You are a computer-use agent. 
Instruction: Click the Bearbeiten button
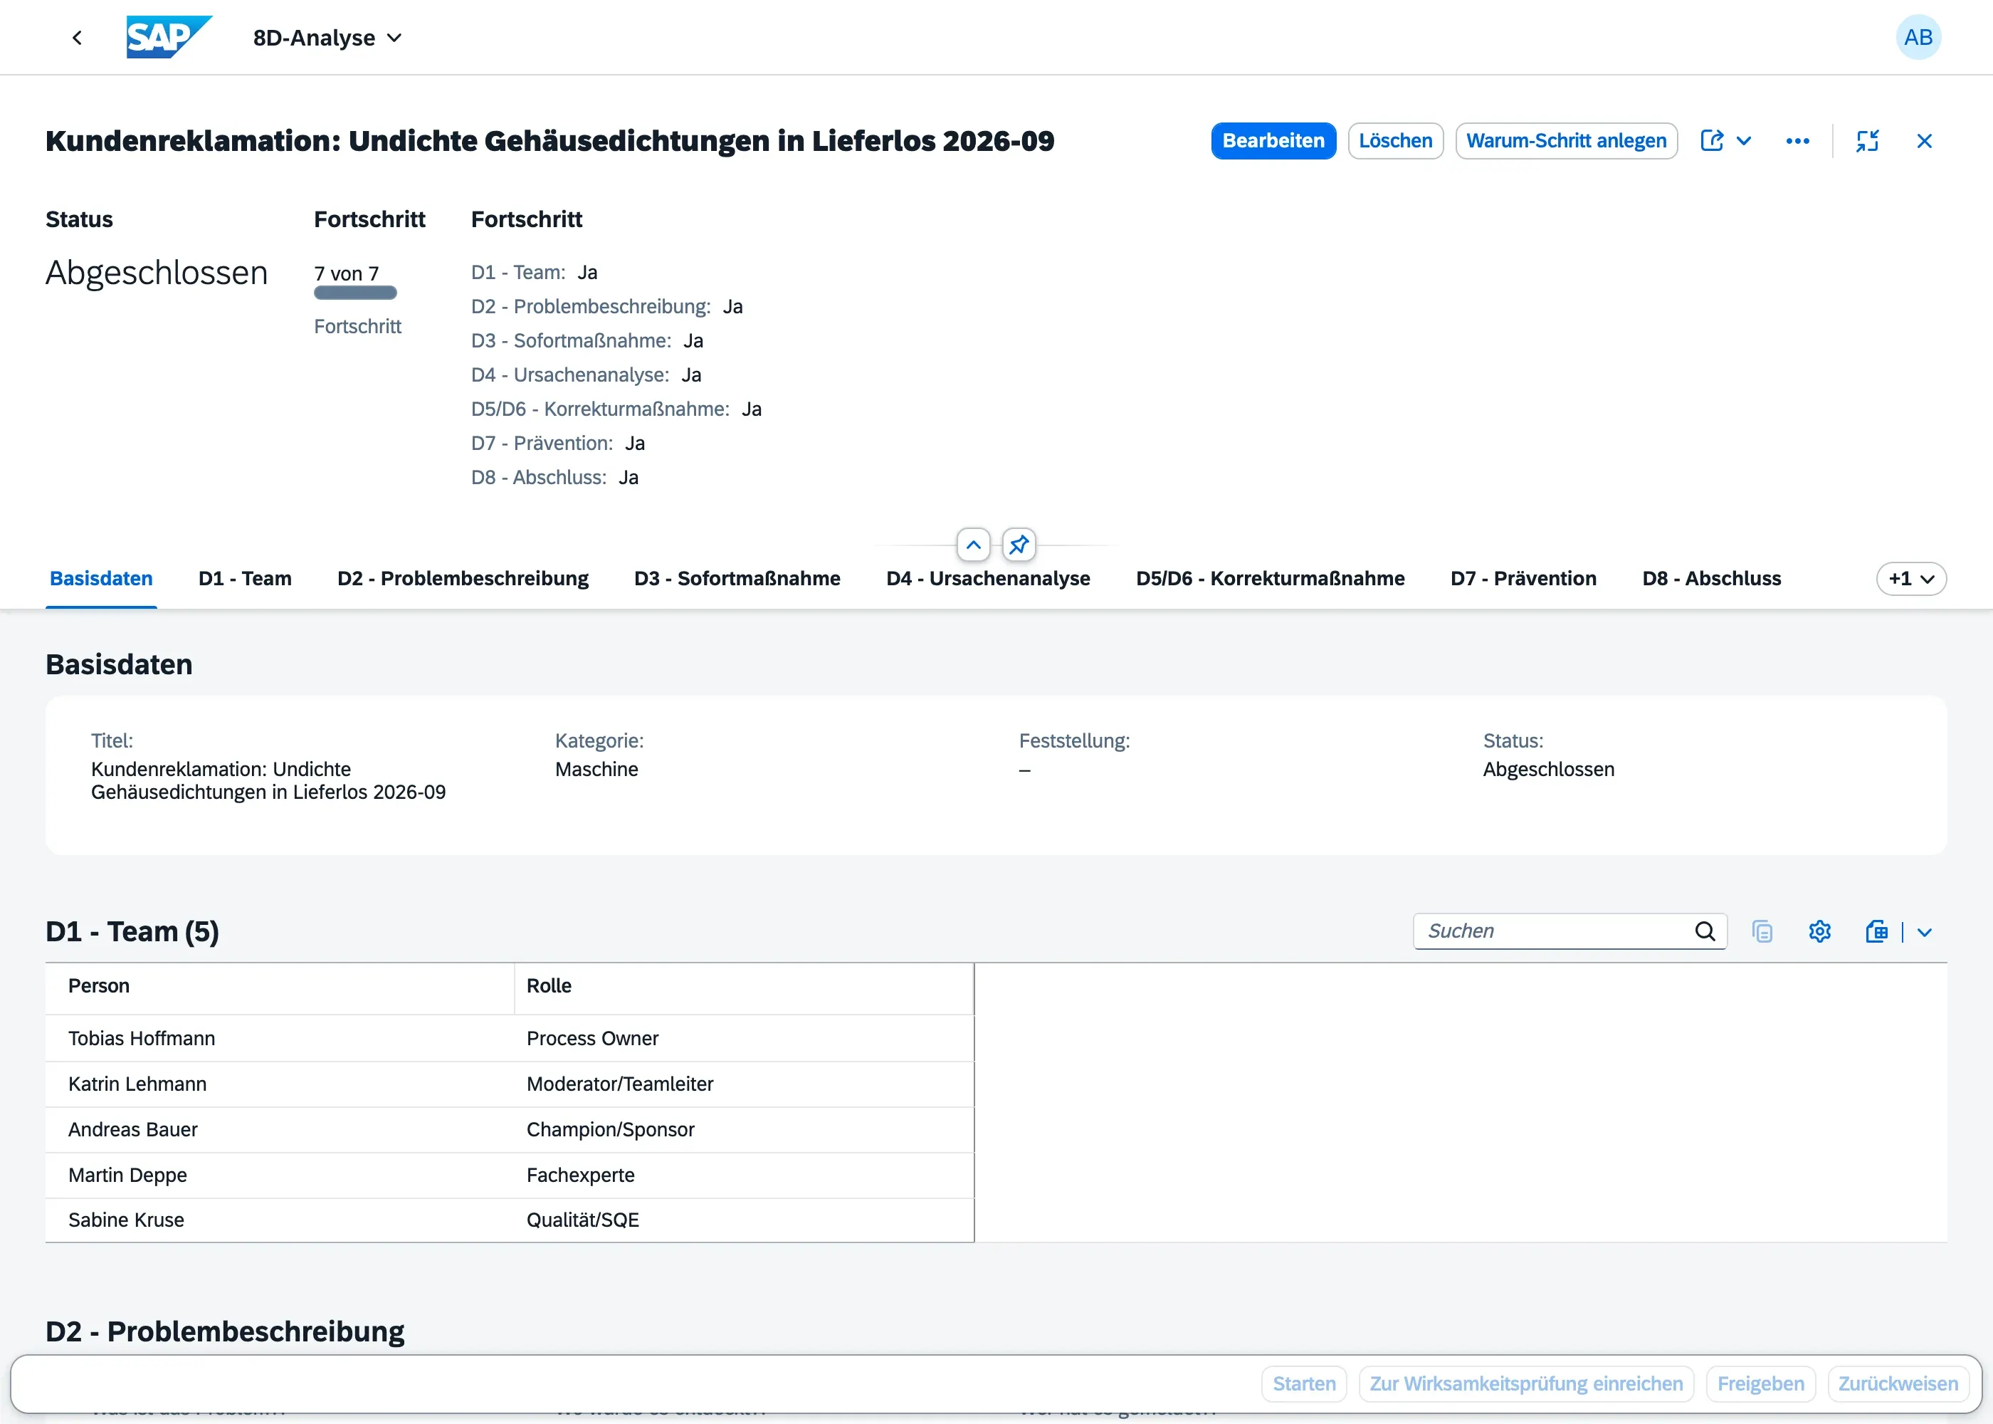coord(1273,141)
